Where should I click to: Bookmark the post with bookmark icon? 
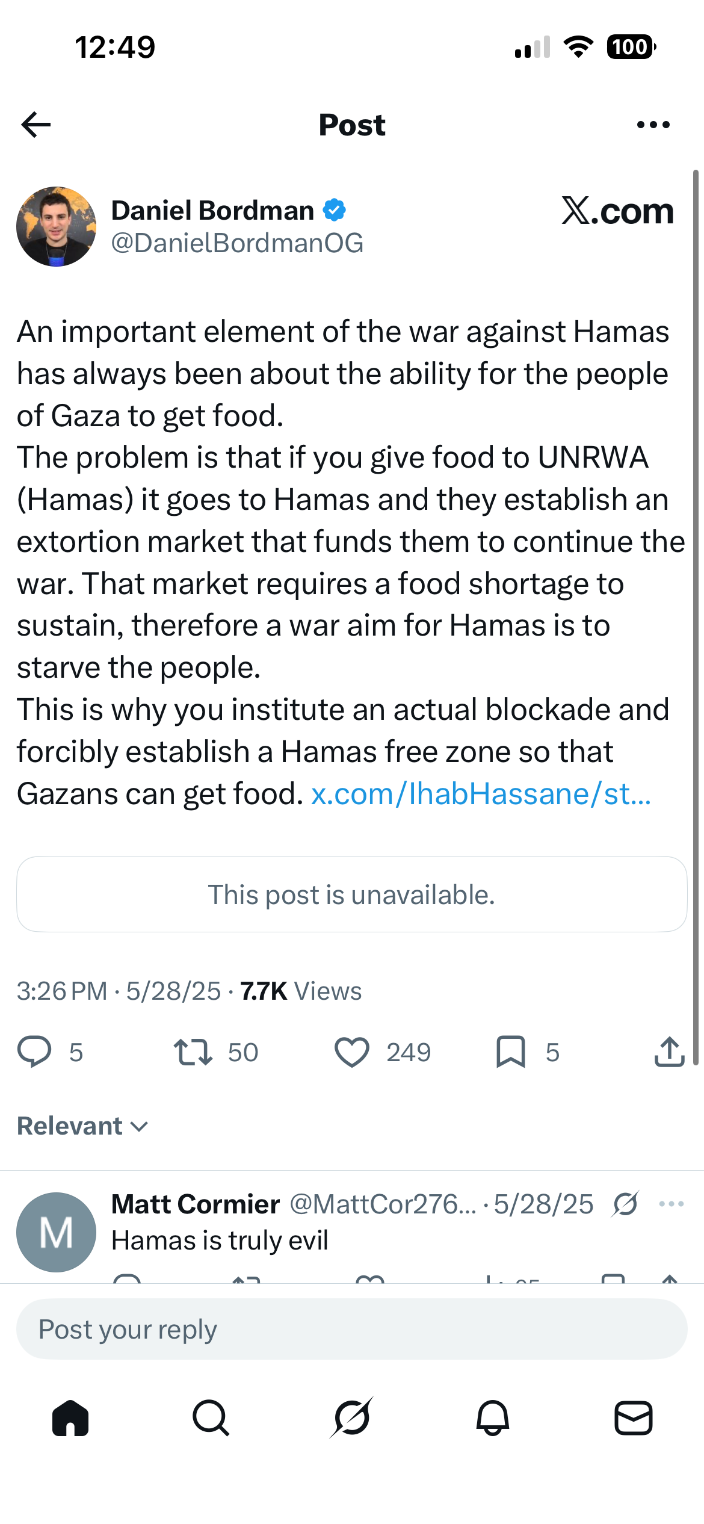[x=511, y=1052]
